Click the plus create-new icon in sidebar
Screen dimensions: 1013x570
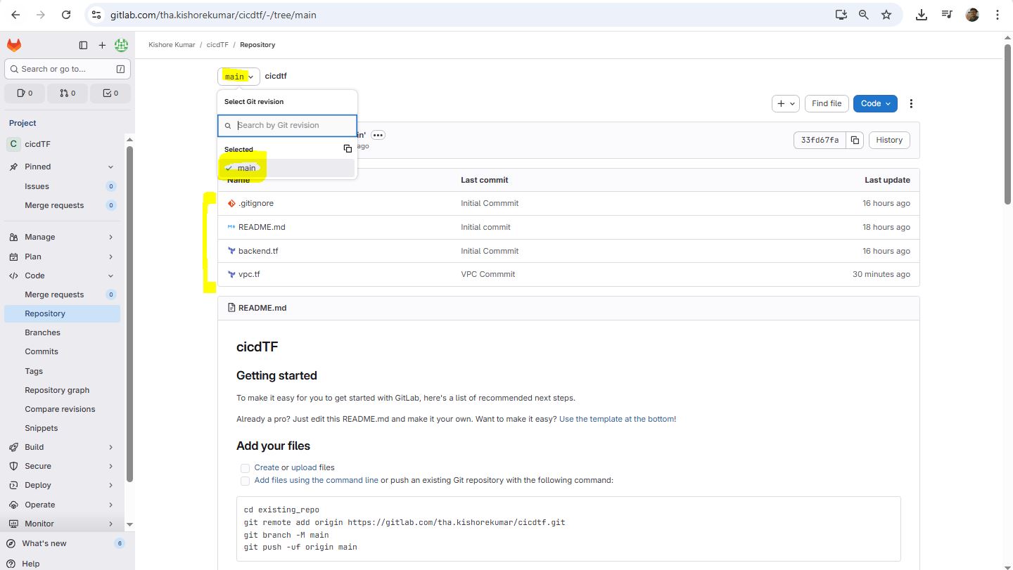click(102, 45)
